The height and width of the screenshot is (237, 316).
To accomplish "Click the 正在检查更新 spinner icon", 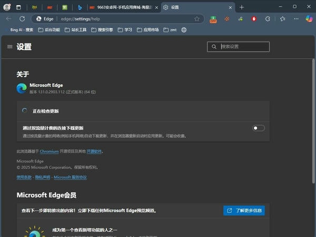I will click(25, 110).
